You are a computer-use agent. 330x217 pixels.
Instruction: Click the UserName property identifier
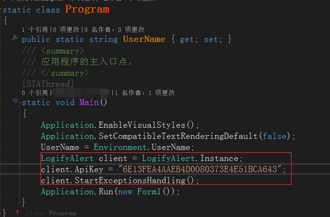tap(144, 40)
